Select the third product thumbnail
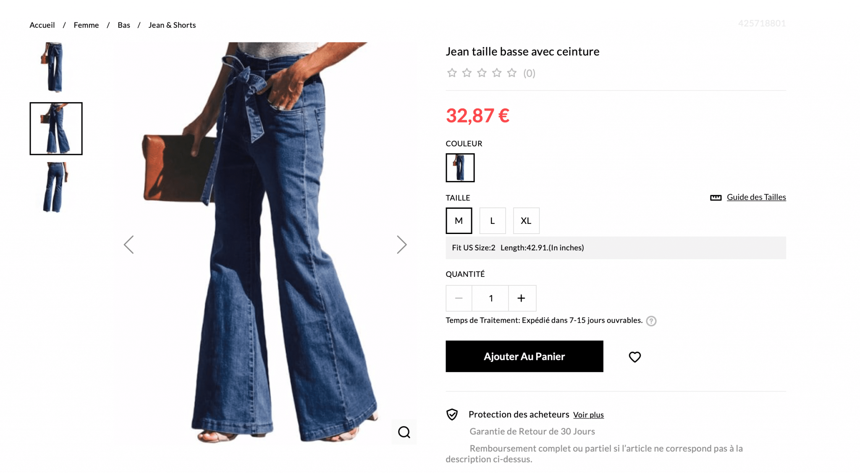 pyautogui.click(x=56, y=187)
